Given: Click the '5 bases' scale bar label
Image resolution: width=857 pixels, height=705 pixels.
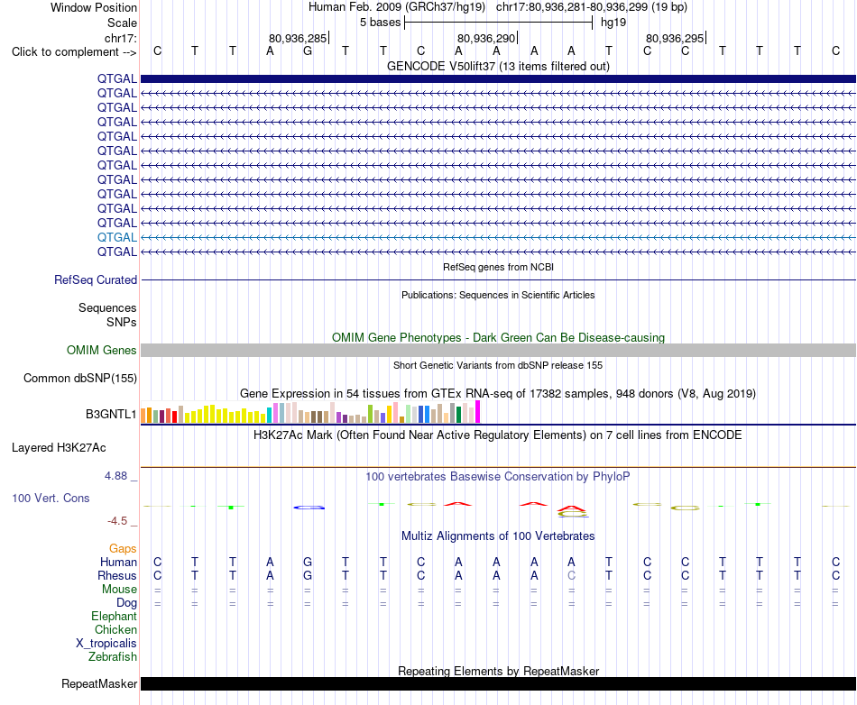Looking at the screenshot, I should click(x=380, y=23).
